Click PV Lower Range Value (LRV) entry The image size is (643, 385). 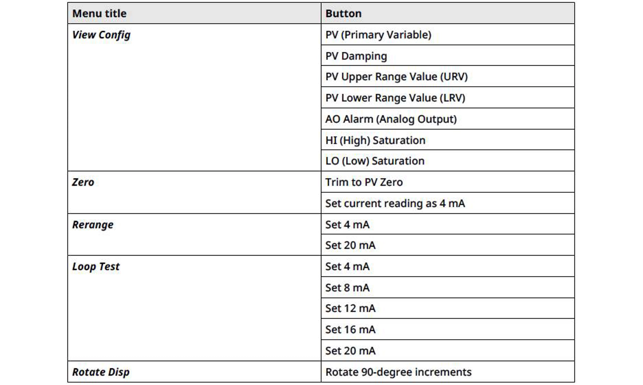[x=448, y=98]
